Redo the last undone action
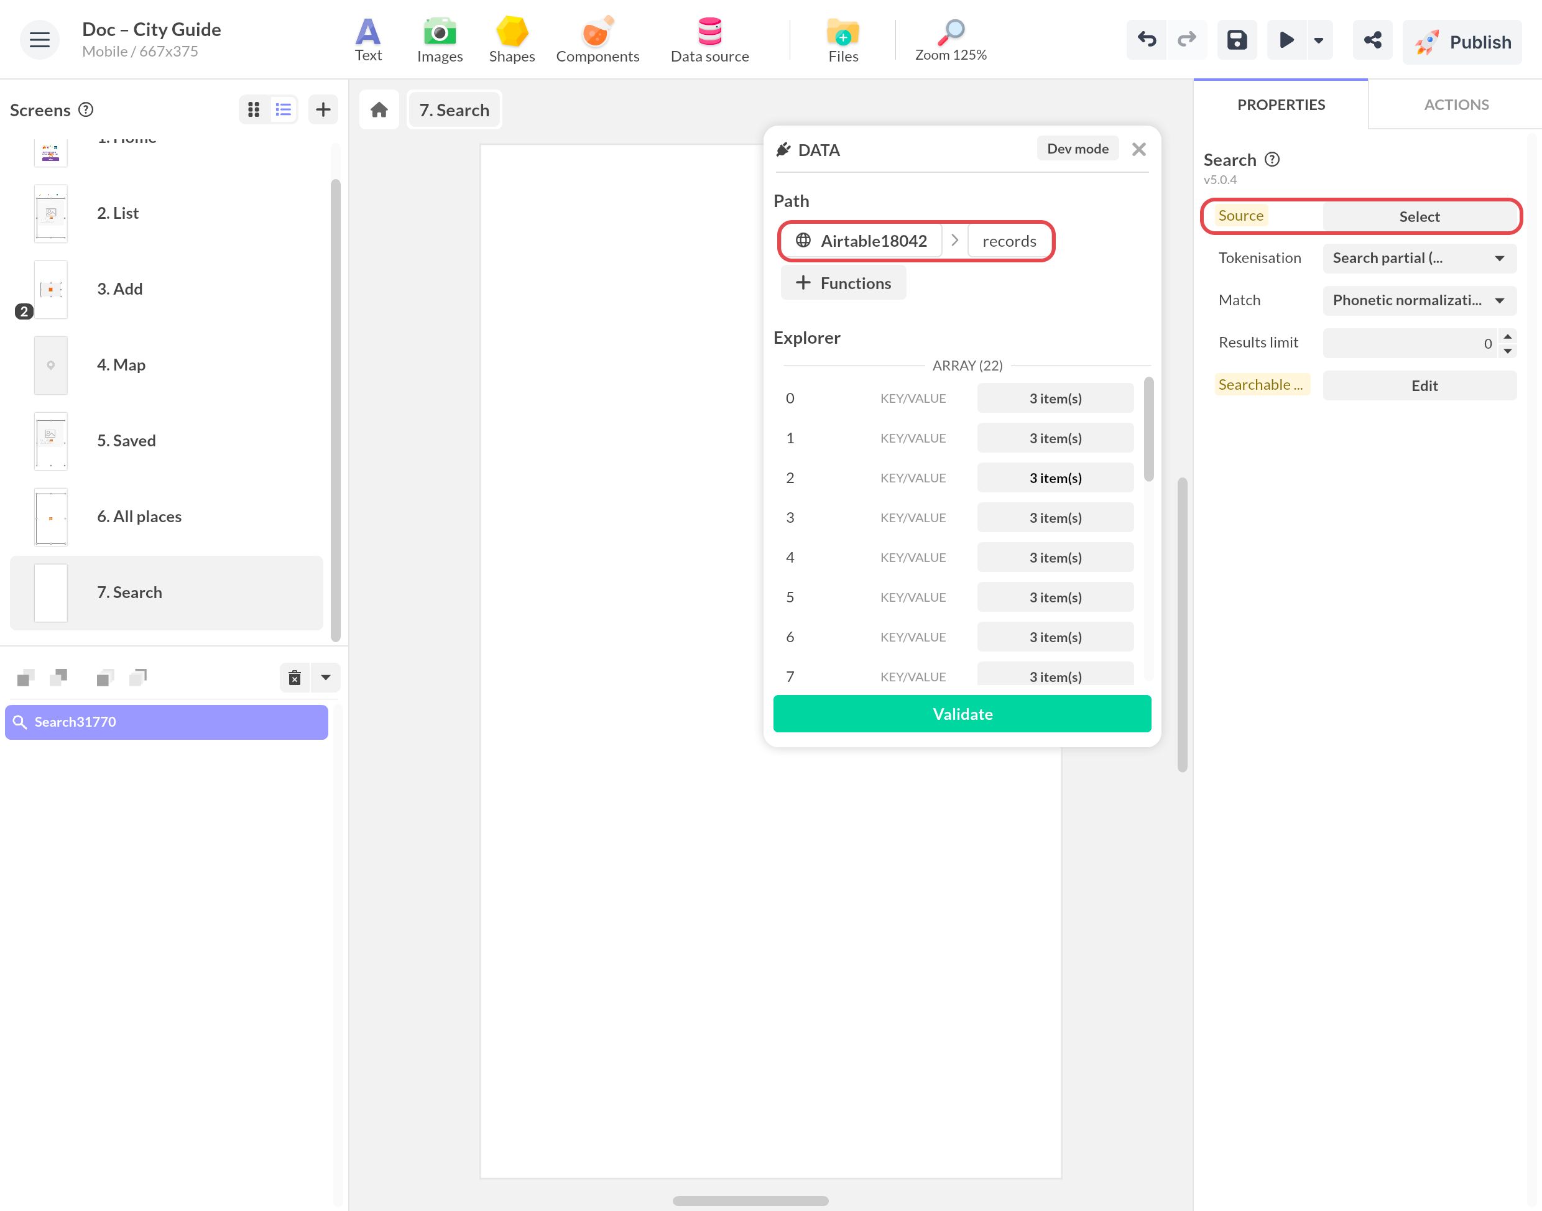 (1186, 40)
